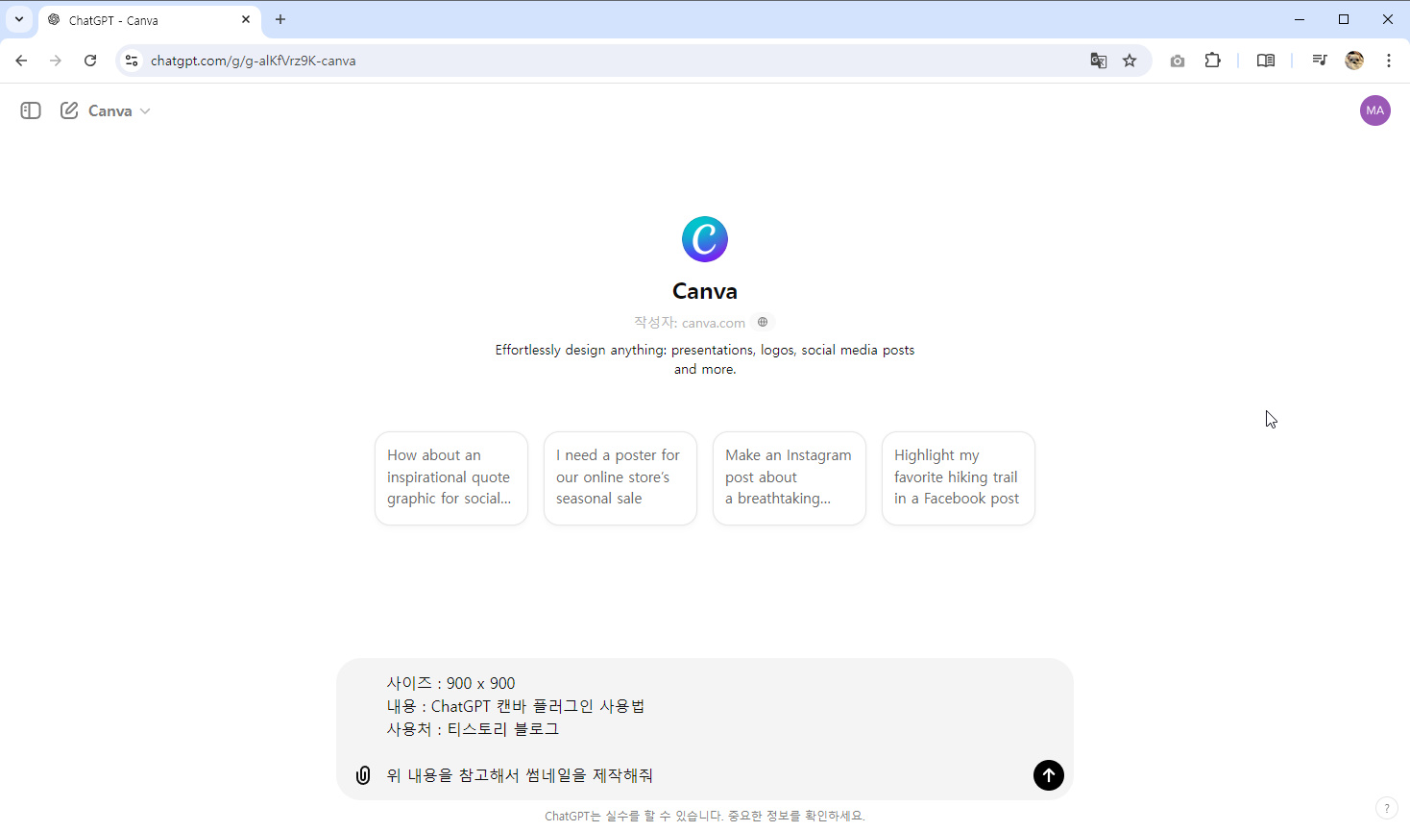Image resolution: width=1410 pixels, height=831 pixels.
Task: Click the '사용처 : 티스토리 블로그' line
Action: tap(473, 729)
